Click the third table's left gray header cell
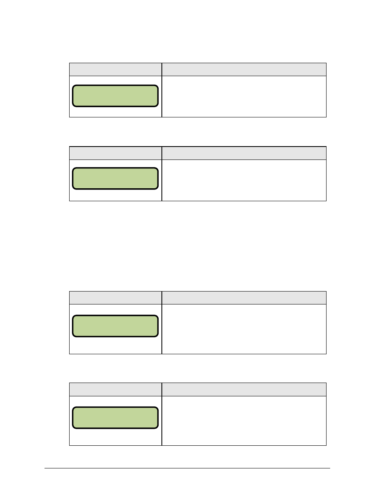 point(116,298)
